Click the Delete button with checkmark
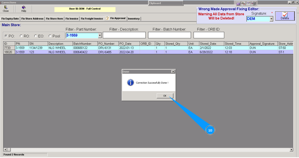299x158 pixels. click(x=285, y=16)
